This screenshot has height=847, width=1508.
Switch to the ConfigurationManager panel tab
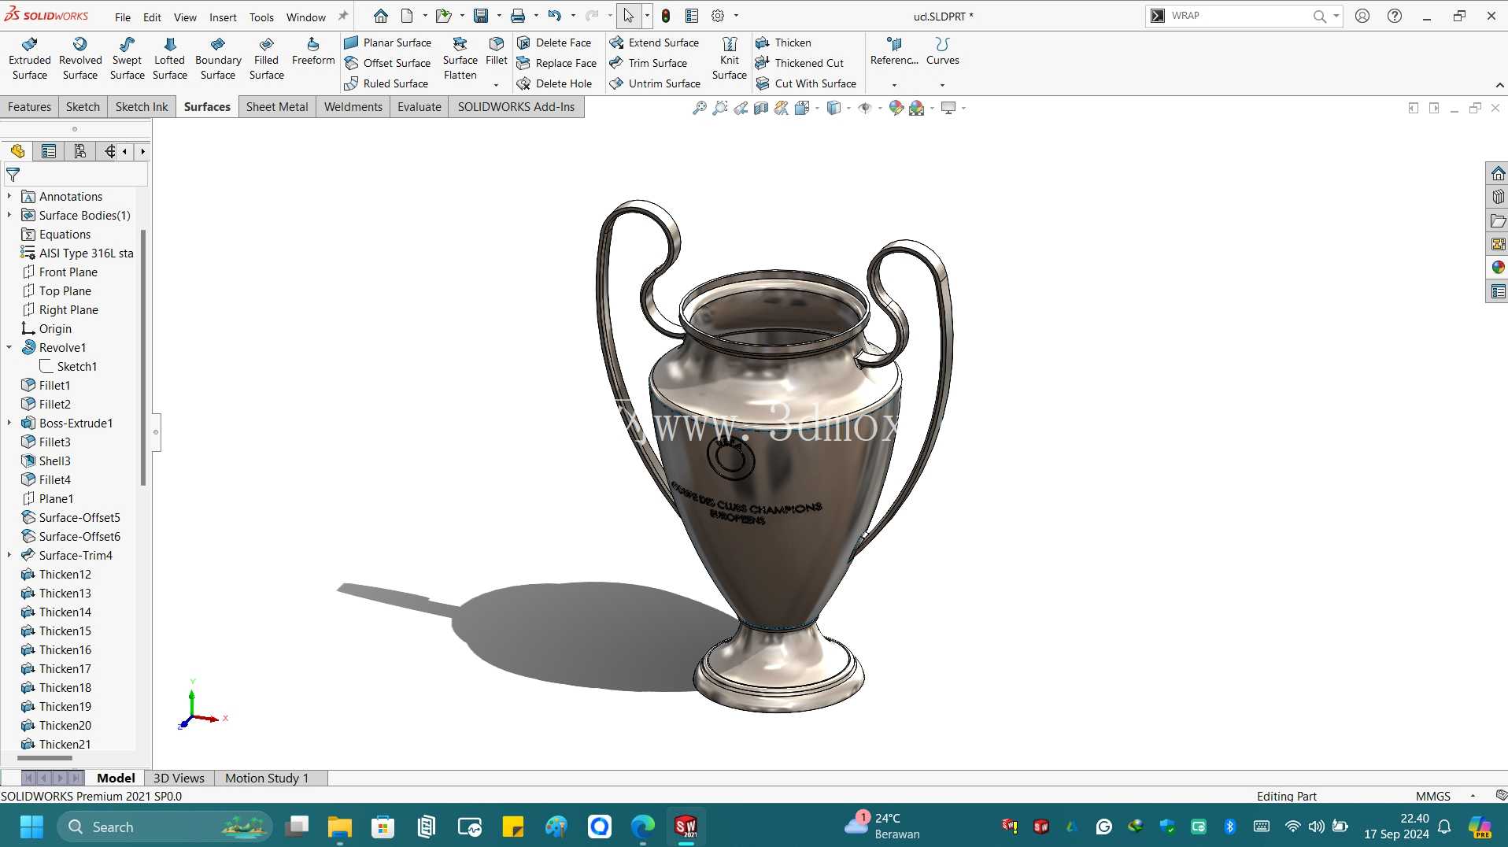point(79,151)
